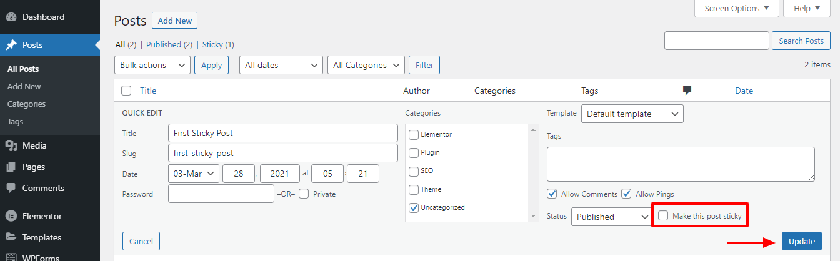This screenshot has height=261, width=840.
Task: Click the categories list scrollbar
Action: 533,173
